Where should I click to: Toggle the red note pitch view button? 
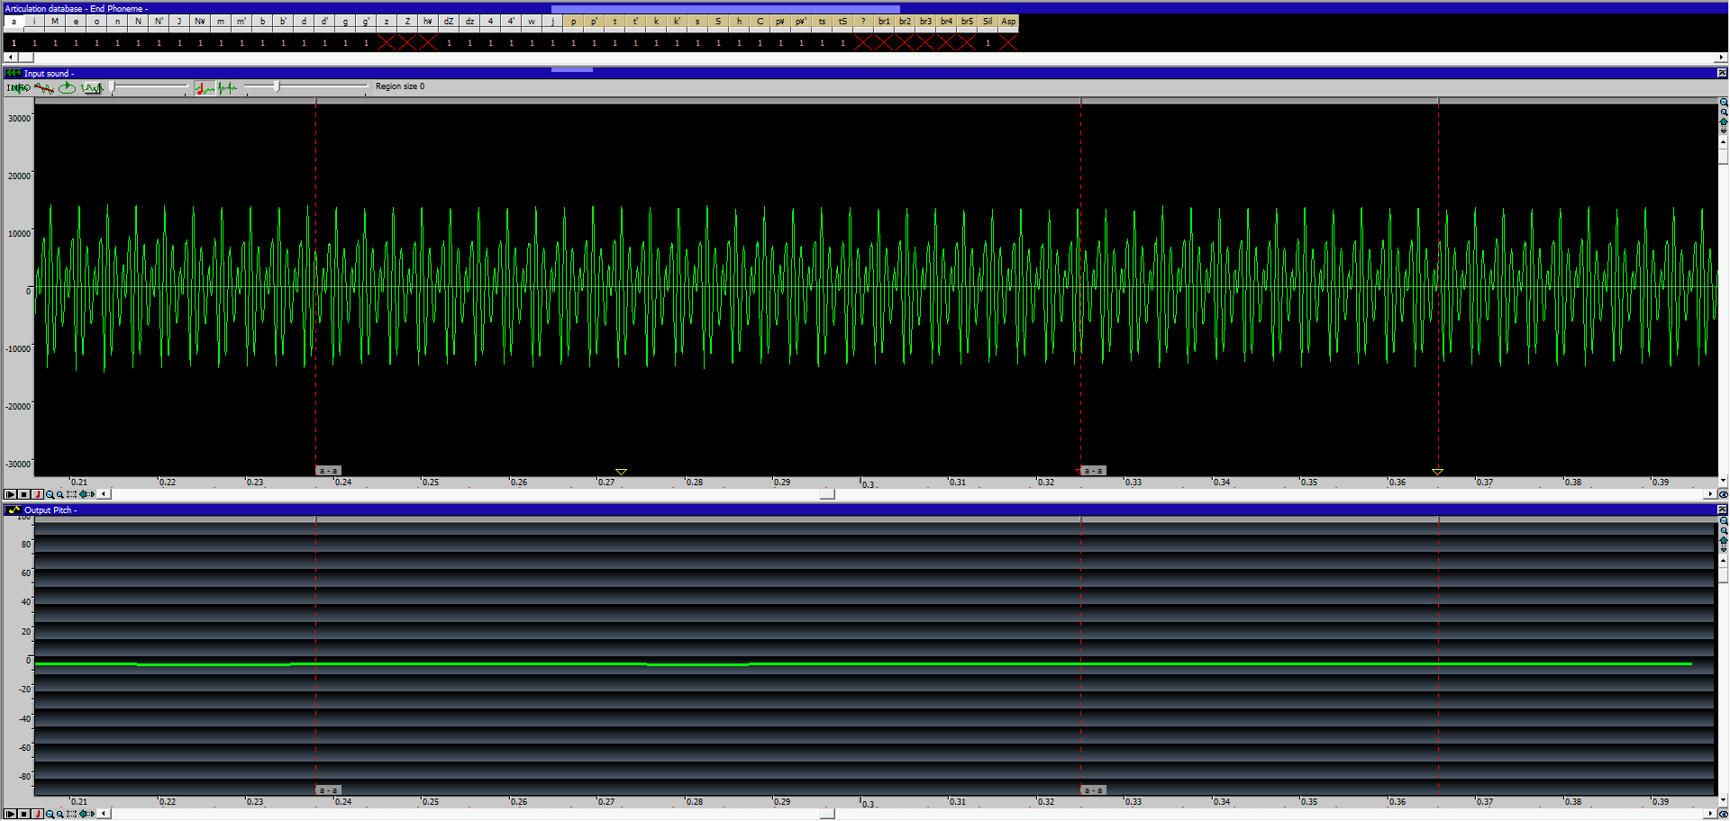pos(205,87)
